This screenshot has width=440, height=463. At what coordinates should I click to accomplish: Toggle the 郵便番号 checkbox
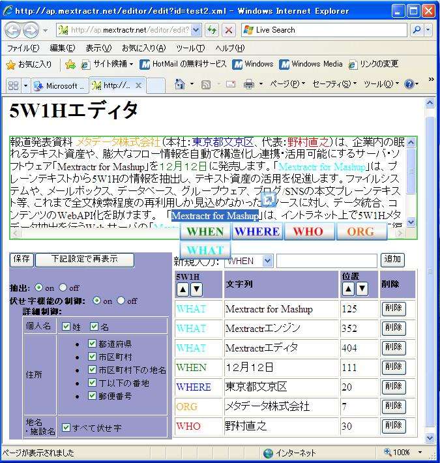coord(92,396)
